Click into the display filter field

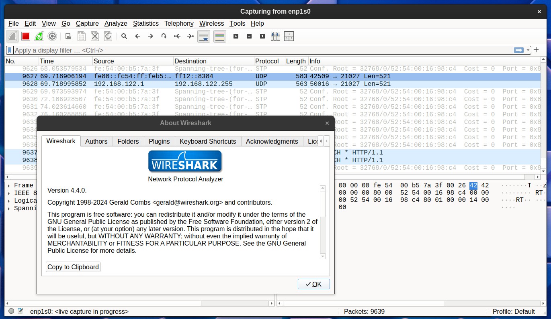[263, 50]
